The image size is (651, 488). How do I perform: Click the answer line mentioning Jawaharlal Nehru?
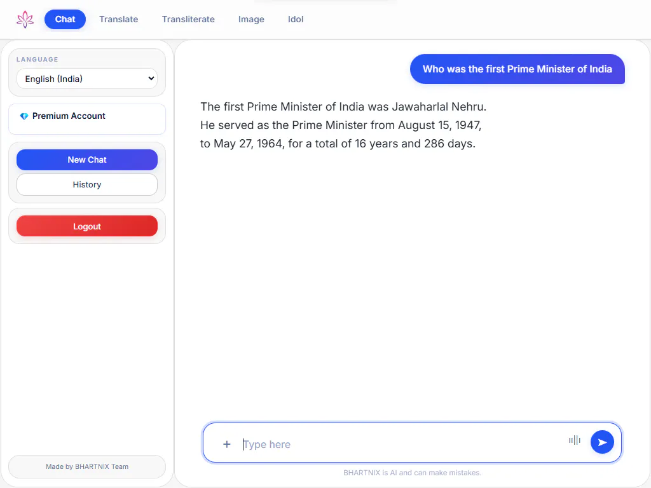point(343,107)
